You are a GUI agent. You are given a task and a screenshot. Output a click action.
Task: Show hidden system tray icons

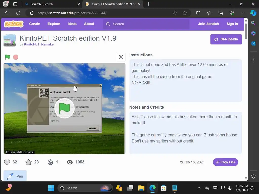click(x=199, y=188)
